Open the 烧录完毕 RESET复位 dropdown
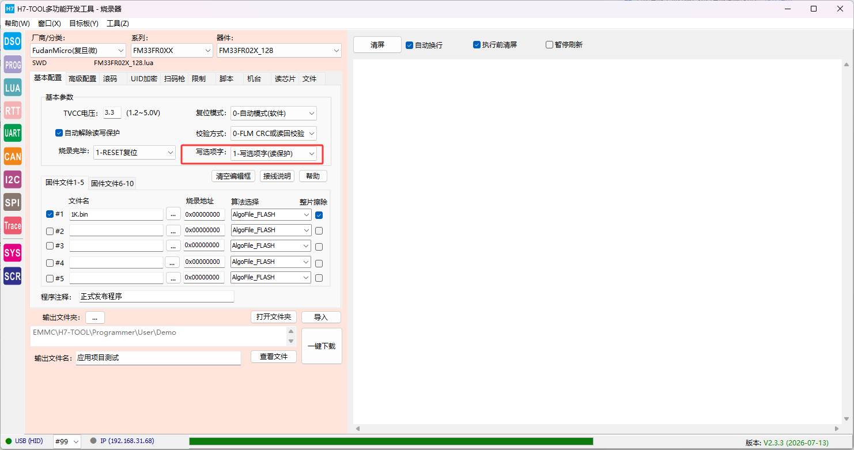The height and width of the screenshot is (450, 854). point(134,153)
